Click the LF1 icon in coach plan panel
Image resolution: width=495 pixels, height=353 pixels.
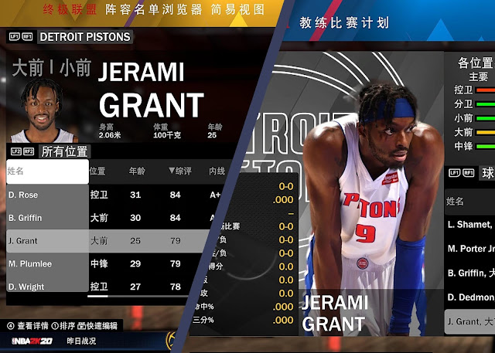click(x=455, y=173)
